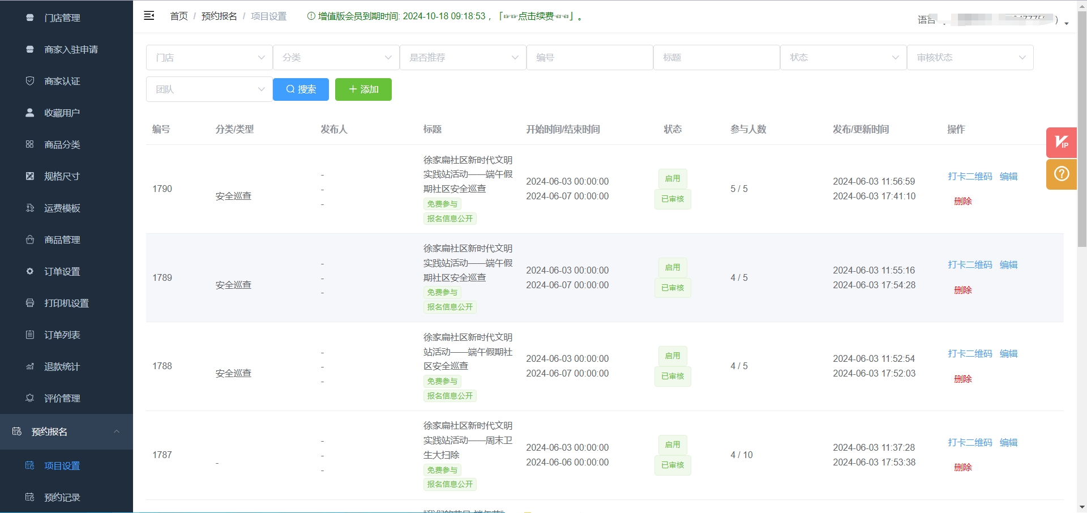Collapse the 预约报名 menu group arrow
Viewport: 1087px width, 513px height.
[x=117, y=431]
